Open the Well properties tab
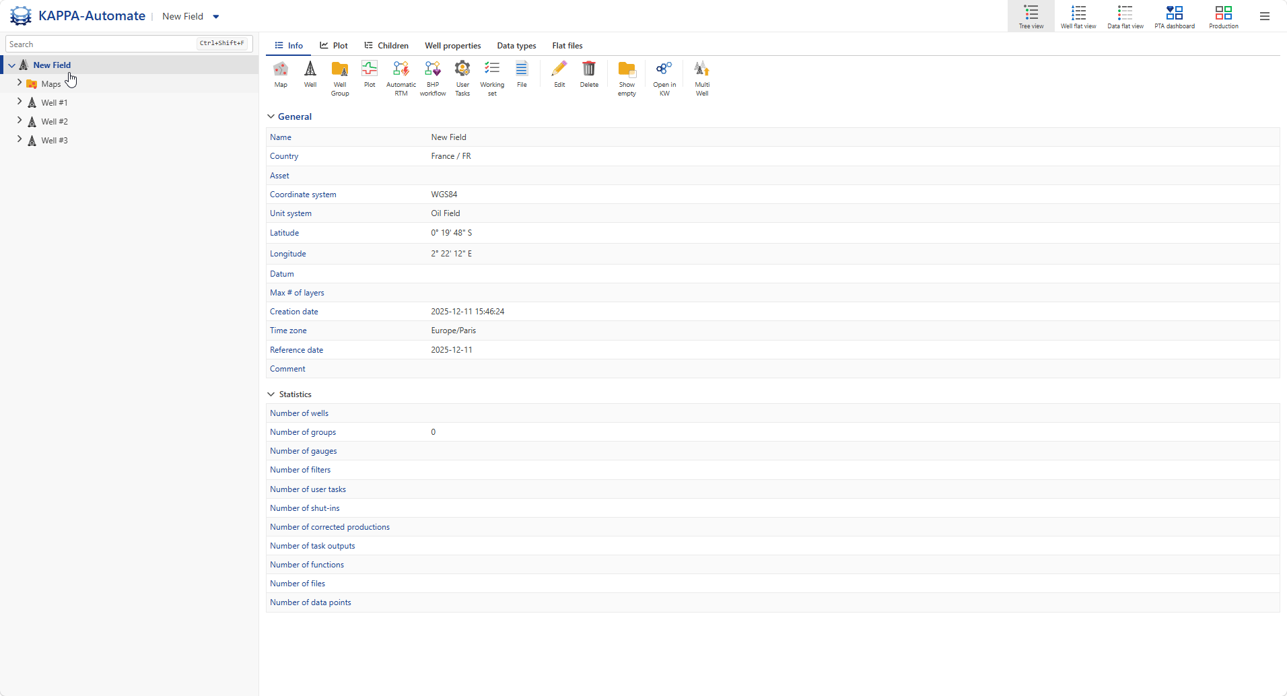Viewport: 1287px width, 696px height. click(453, 46)
